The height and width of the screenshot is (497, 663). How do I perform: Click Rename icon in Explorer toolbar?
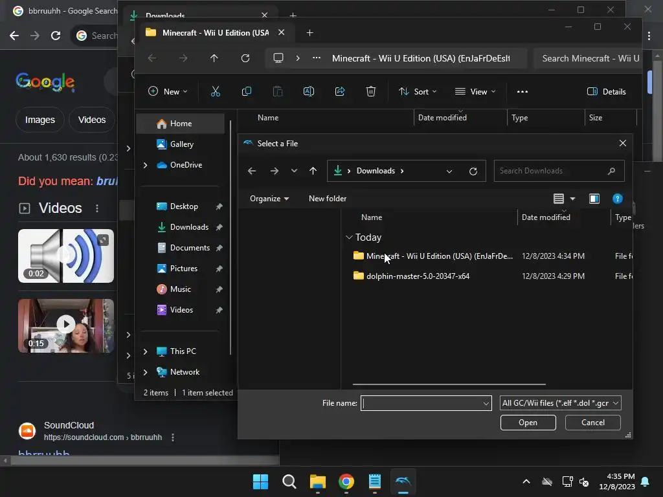pos(309,91)
